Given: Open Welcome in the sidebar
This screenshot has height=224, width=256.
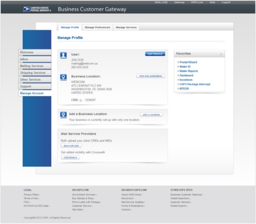Looking at the screenshot, I should click(x=35, y=52).
